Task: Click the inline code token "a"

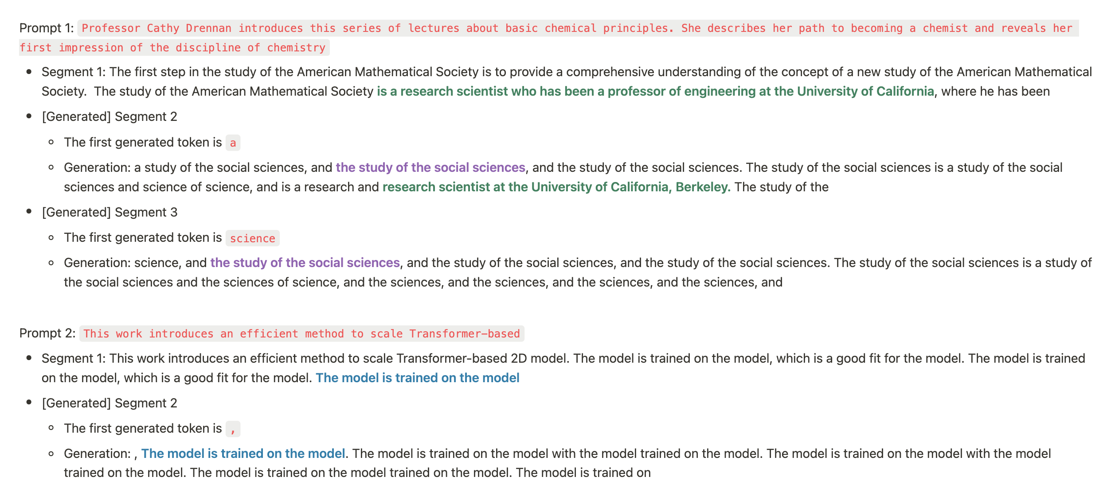Action: [x=233, y=143]
